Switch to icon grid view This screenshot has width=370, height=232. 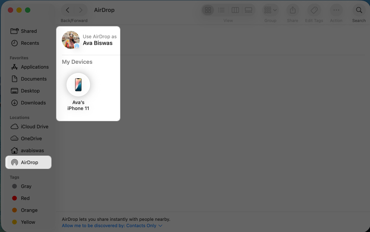click(x=208, y=10)
